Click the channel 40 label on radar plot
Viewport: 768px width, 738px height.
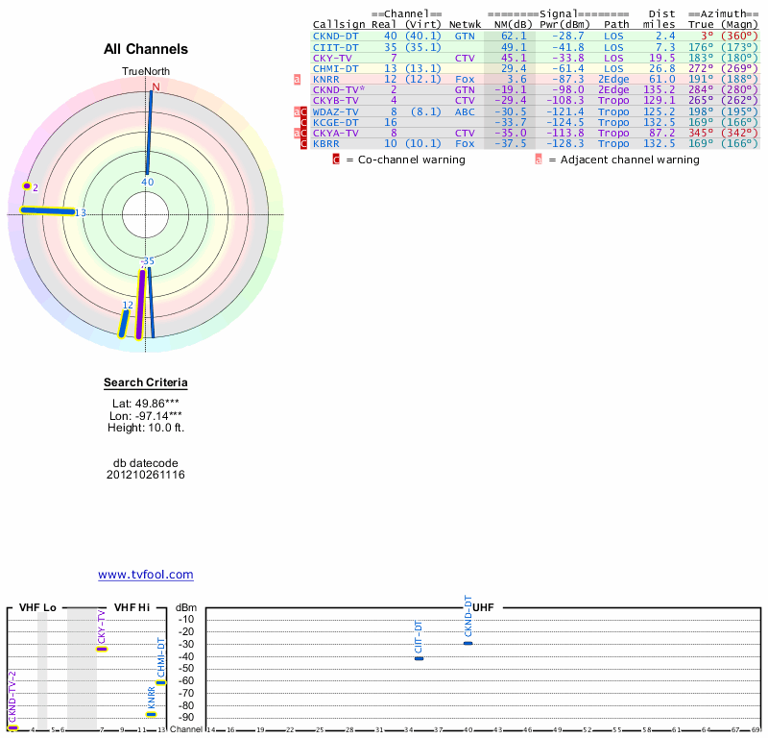147,182
